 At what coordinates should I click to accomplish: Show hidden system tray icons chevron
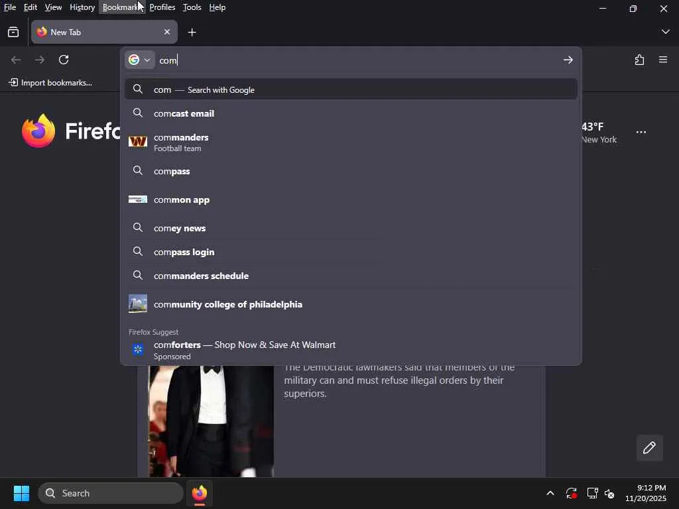coord(550,493)
